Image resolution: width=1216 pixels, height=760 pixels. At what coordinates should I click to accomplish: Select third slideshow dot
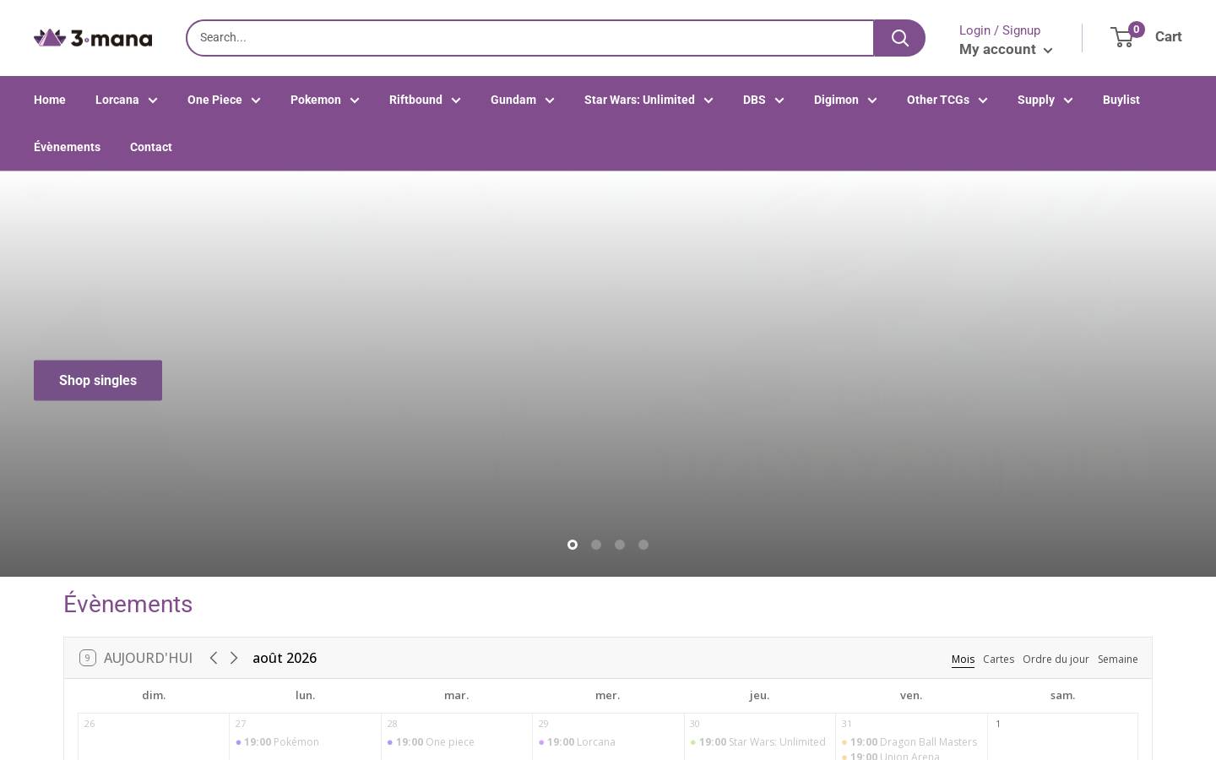[x=620, y=545]
